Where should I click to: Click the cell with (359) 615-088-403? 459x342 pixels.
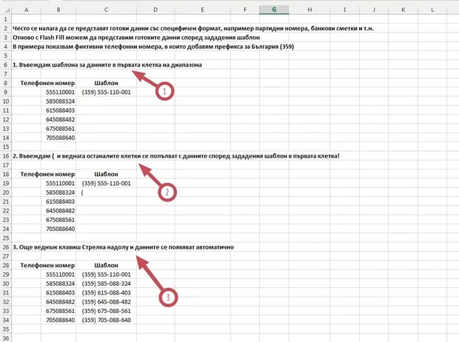107,293
